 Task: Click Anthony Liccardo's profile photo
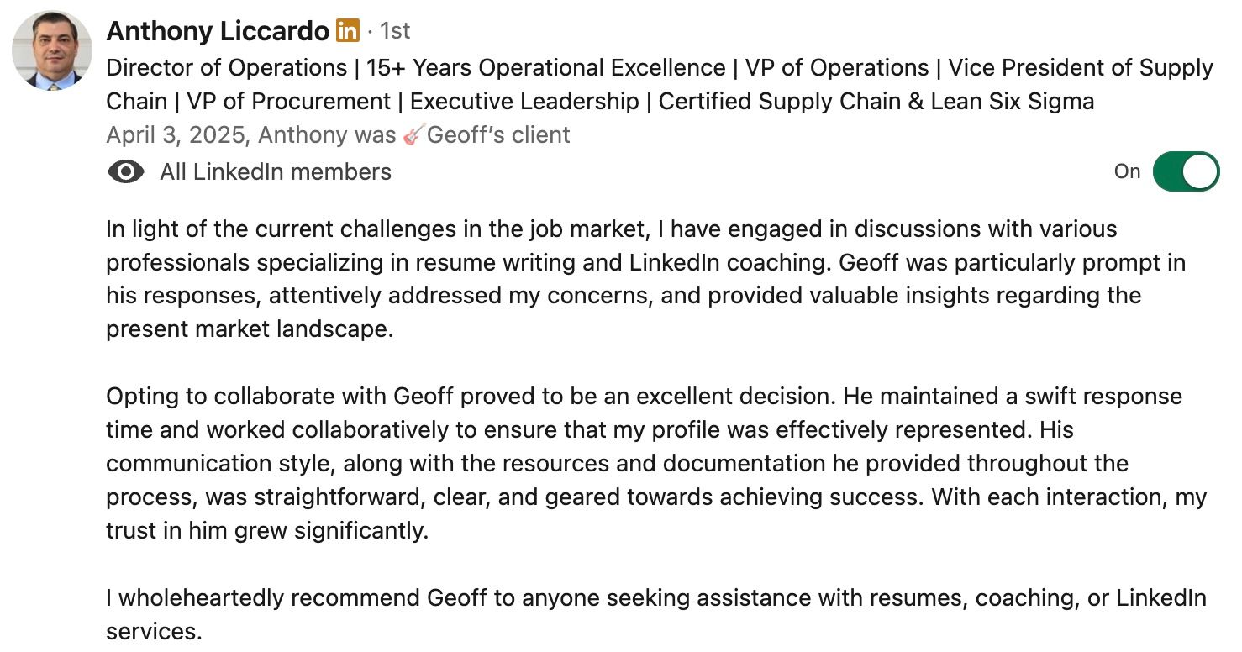tap(52, 51)
